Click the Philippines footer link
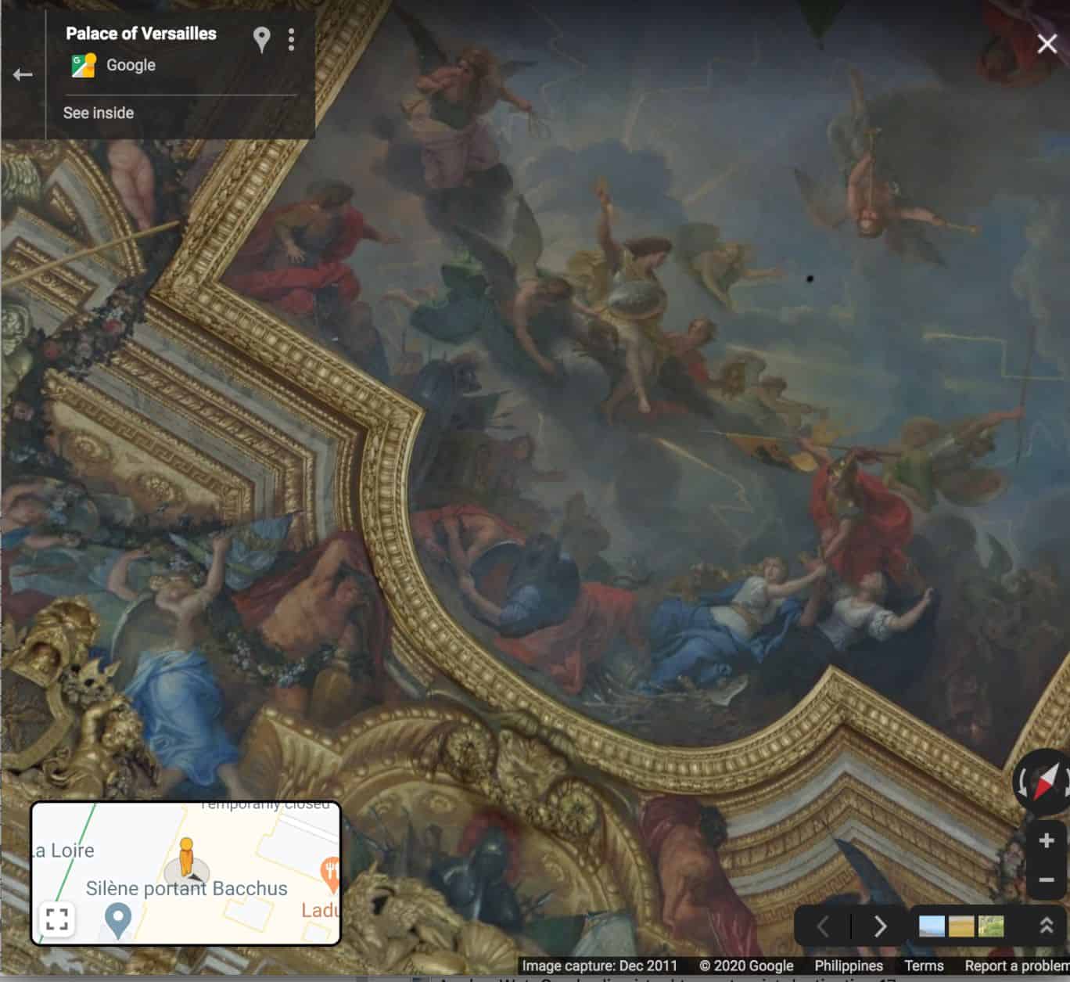Viewport: 1070px width, 982px height. tap(849, 966)
